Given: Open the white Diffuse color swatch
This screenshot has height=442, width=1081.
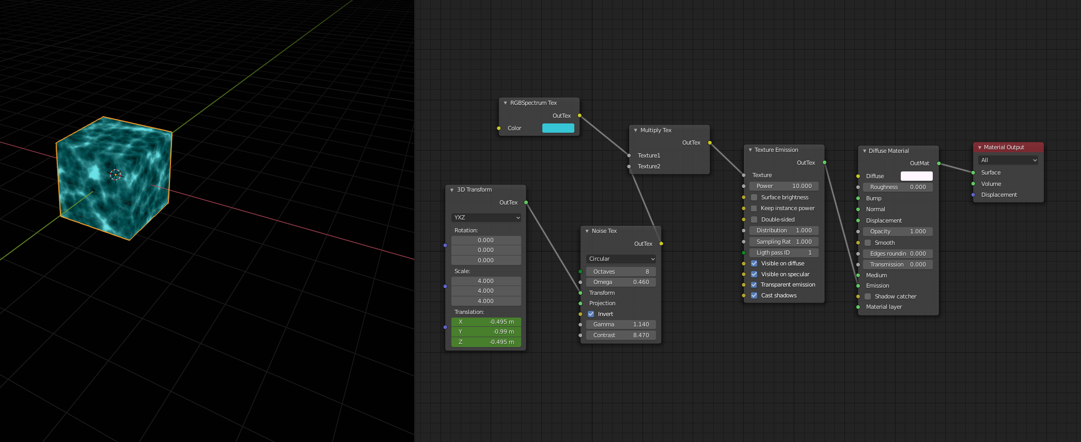Looking at the screenshot, I should pyautogui.click(x=917, y=176).
